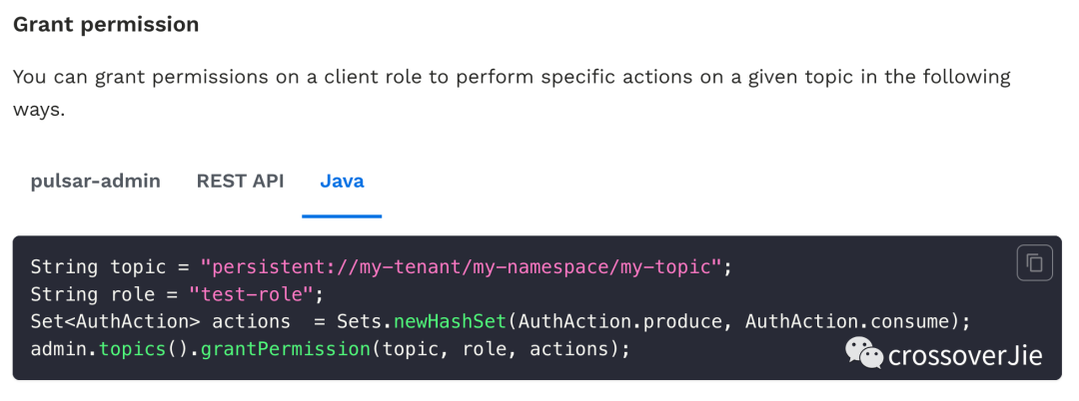Copy the code block with the copy icon
The height and width of the screenshot is (401, 1079).
(x=1034, y=262)
